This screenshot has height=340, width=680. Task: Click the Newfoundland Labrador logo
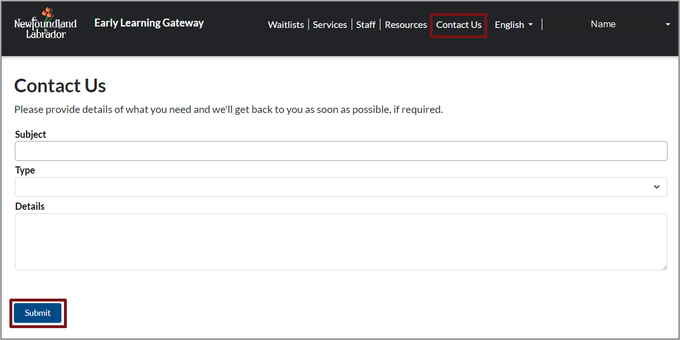[46, 24]
